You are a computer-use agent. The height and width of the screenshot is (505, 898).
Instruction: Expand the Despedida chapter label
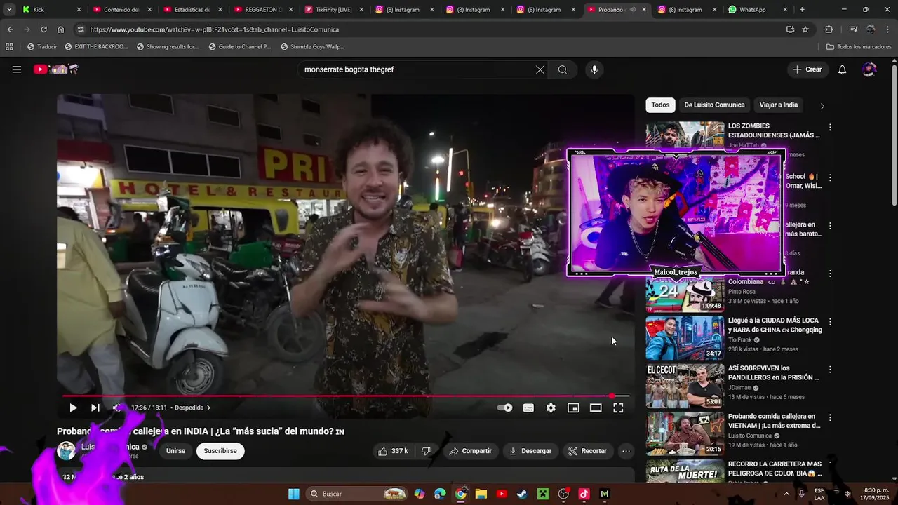pos(193,408)
